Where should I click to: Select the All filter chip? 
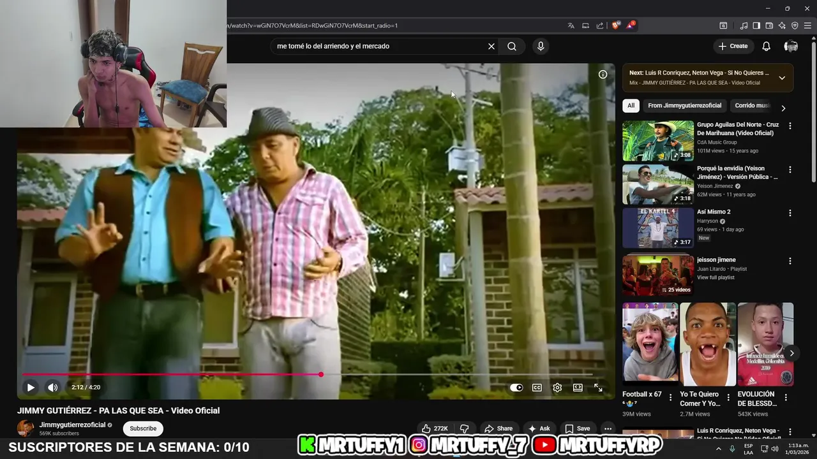coord(631,106)
